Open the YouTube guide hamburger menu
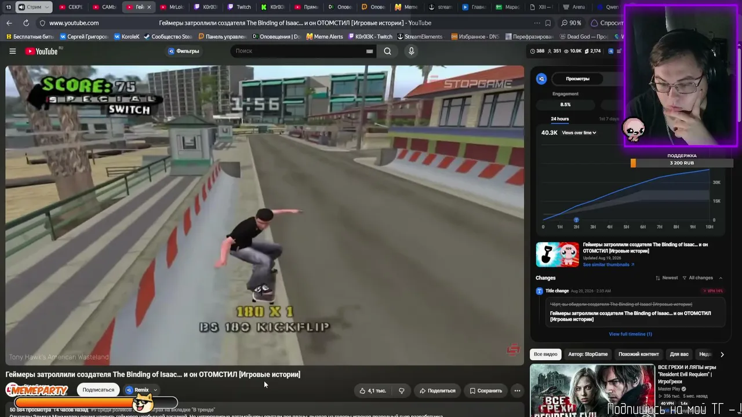 coord(12,51)
